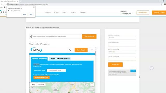166x93 pixels.
Task: Click the Get Proposal button
Action: tap(143, 13)
